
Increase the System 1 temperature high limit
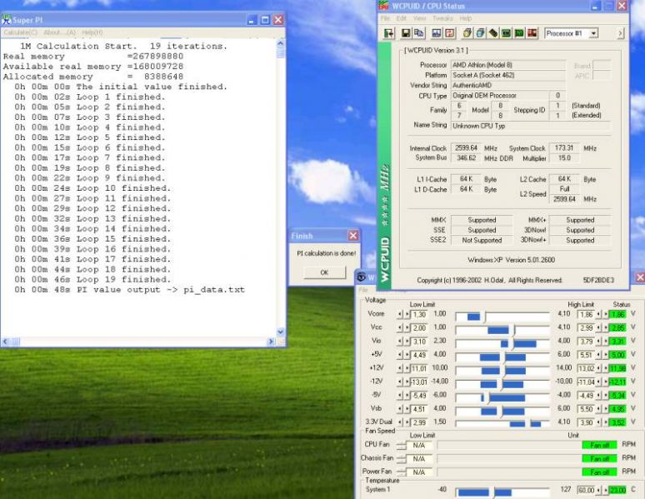click(605, 490)
